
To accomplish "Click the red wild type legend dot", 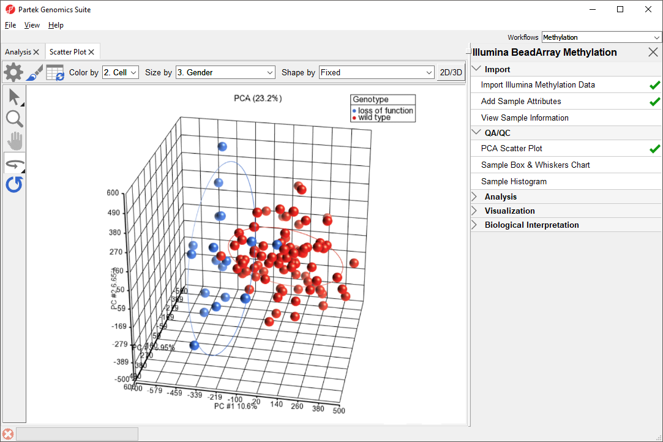I will tap(354, 118).
